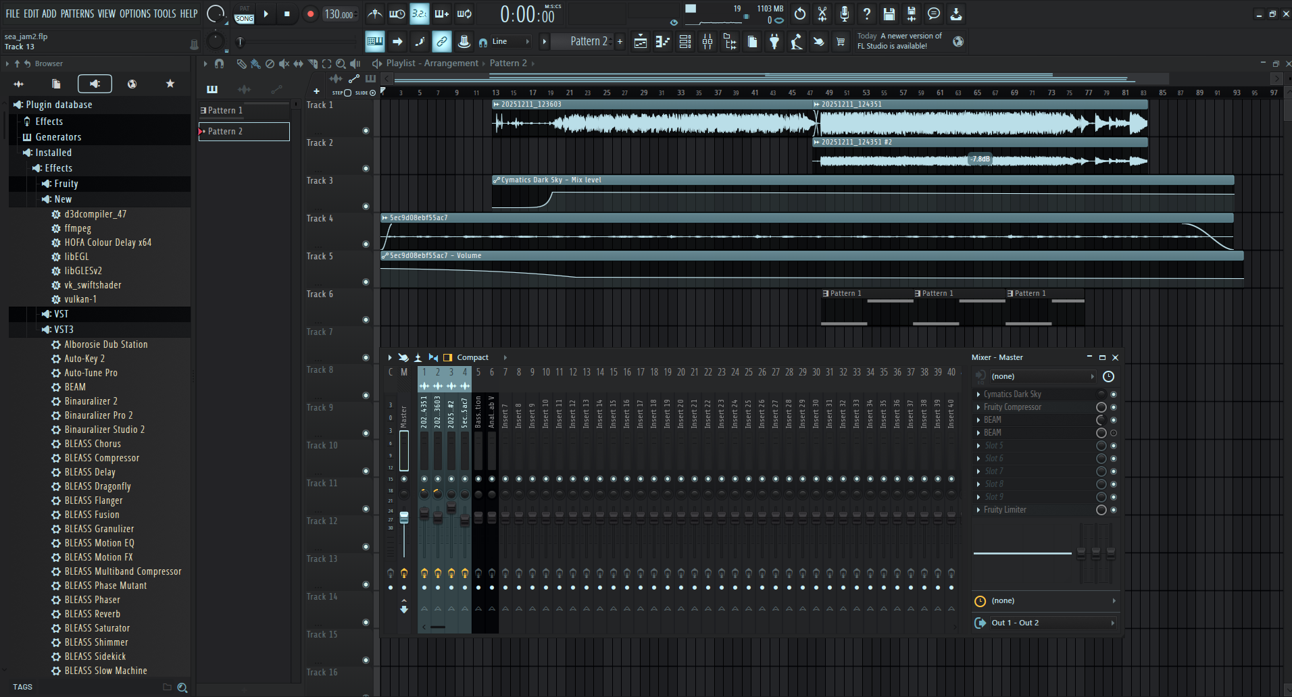Open the audio editor via the scissors icon
Image resolution: width=1292 pixels, height=697 pixels.
click(x=822, y=14)
